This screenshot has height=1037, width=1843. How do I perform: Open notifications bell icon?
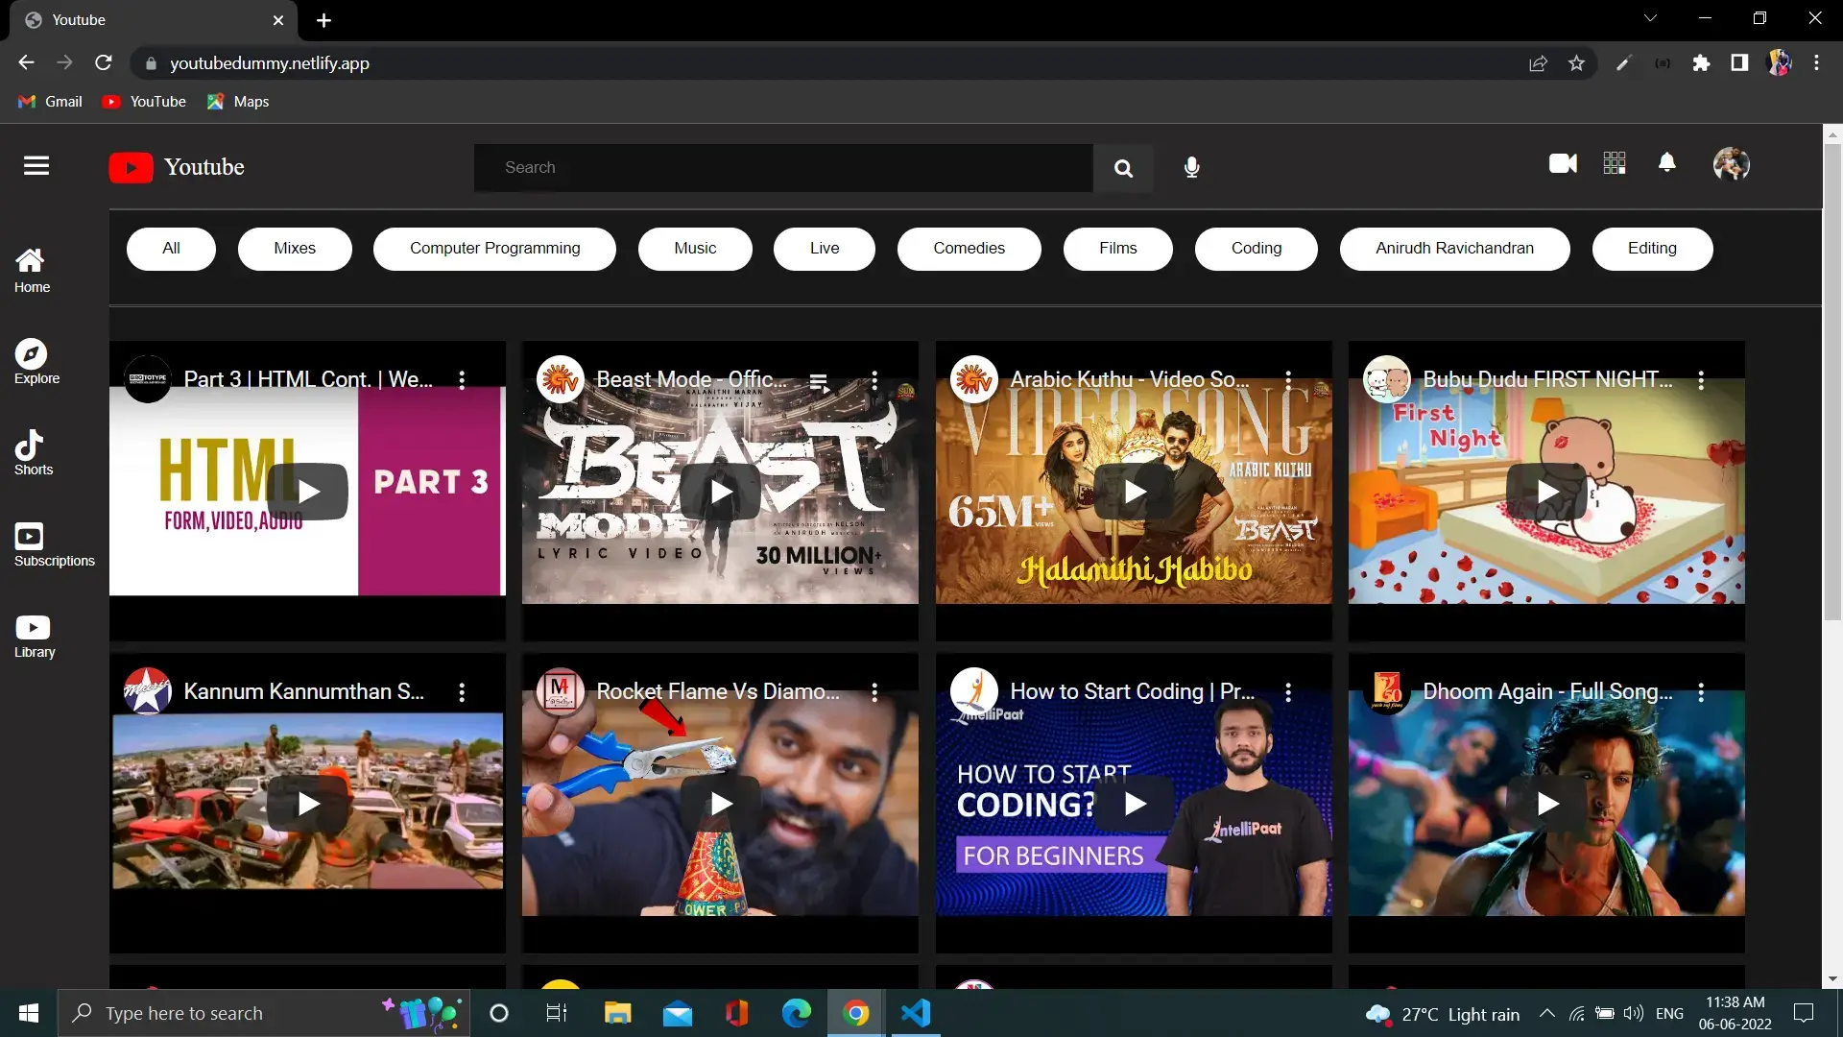(1667, 164)
